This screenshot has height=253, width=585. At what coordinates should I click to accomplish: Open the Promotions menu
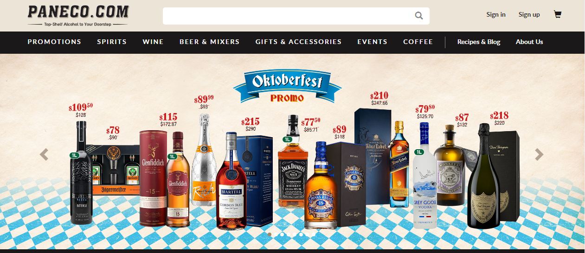point(54,42)
